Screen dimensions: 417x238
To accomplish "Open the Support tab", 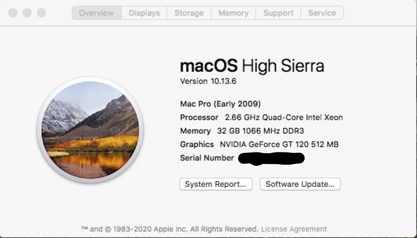I will tap(278, 13).
